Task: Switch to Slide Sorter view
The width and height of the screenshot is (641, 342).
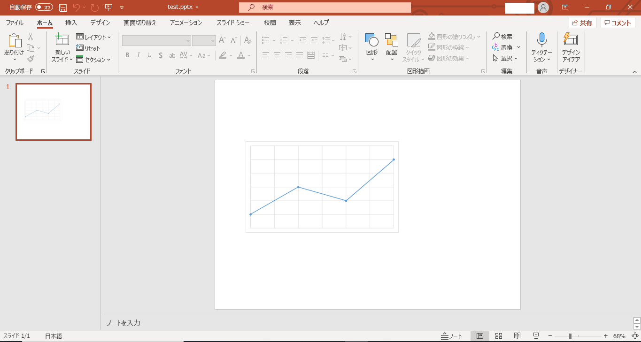Action: [499, 336]
